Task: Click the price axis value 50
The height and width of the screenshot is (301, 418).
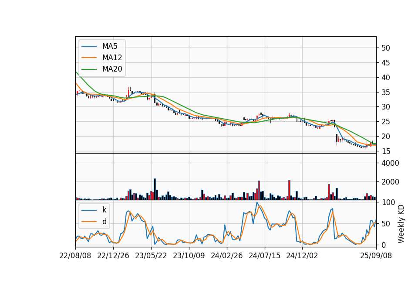Action: (385, 48)
